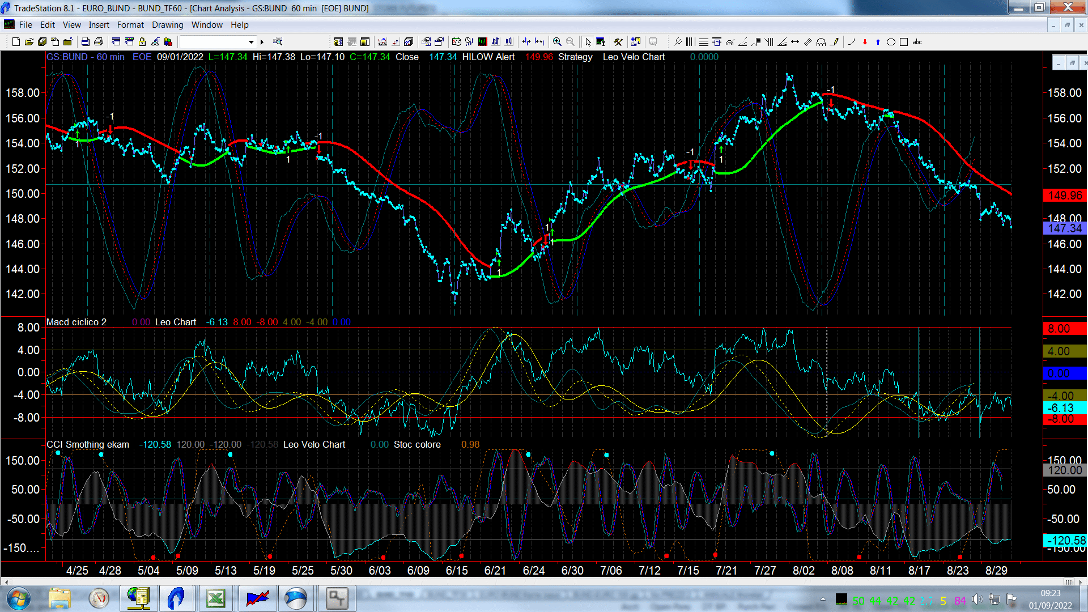This screenshot has width=1088, height=612.
Task: Click the padlock icon in toolbar
Action: 142,42
